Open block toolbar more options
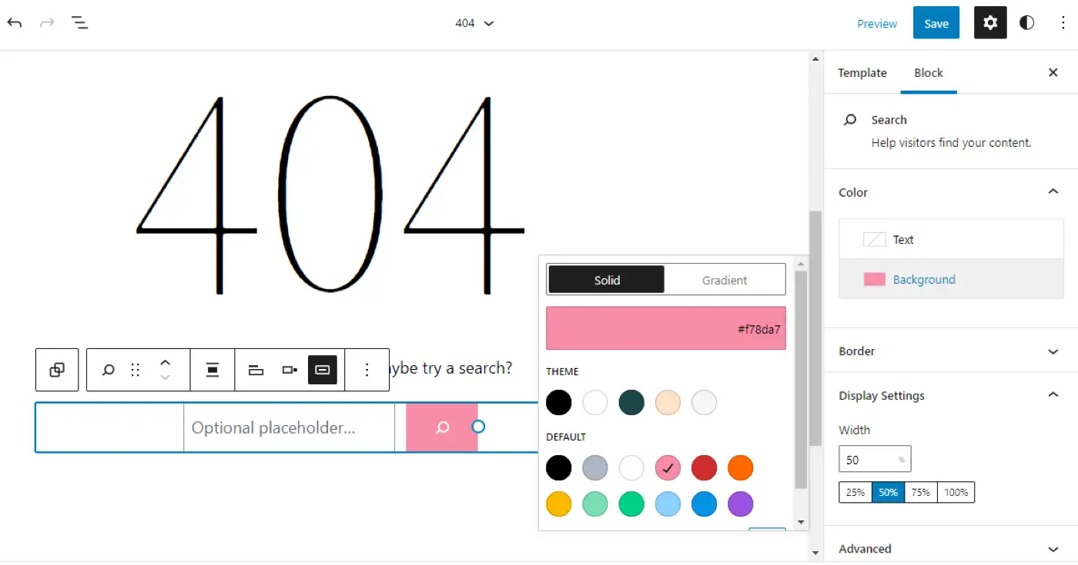Screen dimensions: 1078x565 pos(367,370)
